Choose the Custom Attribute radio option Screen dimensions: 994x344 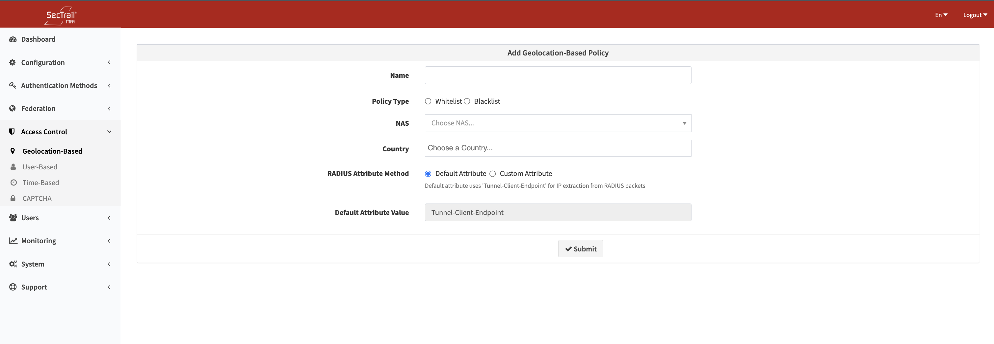492,174
